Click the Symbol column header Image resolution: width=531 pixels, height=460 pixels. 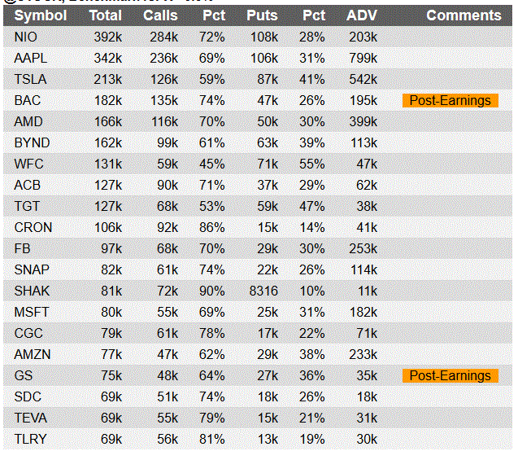[41, 15]
